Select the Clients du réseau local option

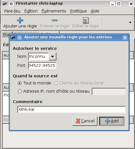[56, 83]
